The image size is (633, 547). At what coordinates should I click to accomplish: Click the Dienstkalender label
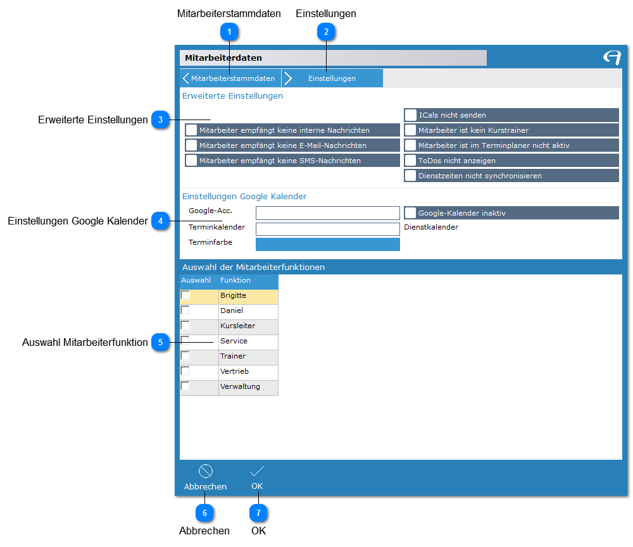tap(431, 227)
